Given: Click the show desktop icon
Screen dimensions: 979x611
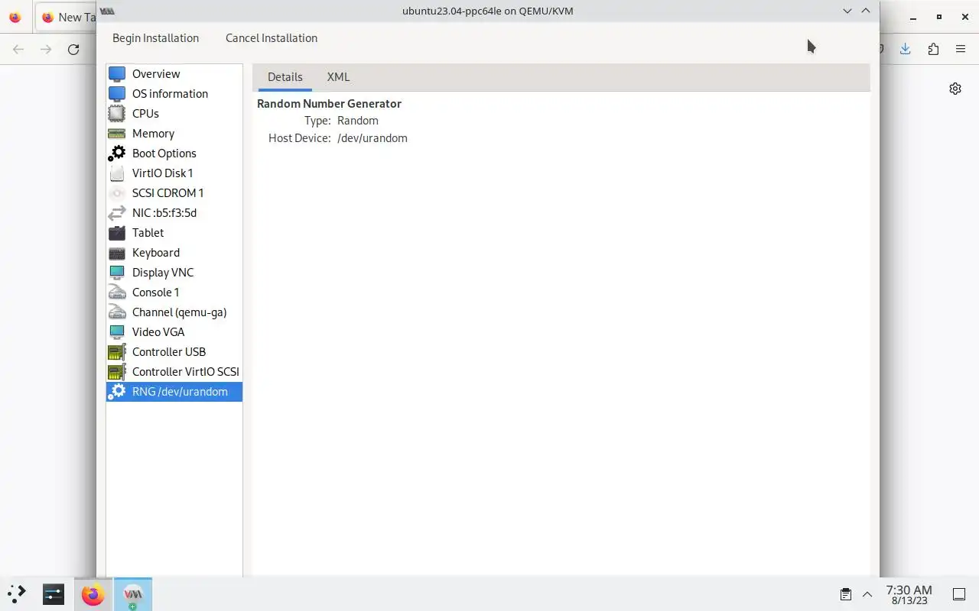Looking at the screenshot, I should tap(958, 594).
